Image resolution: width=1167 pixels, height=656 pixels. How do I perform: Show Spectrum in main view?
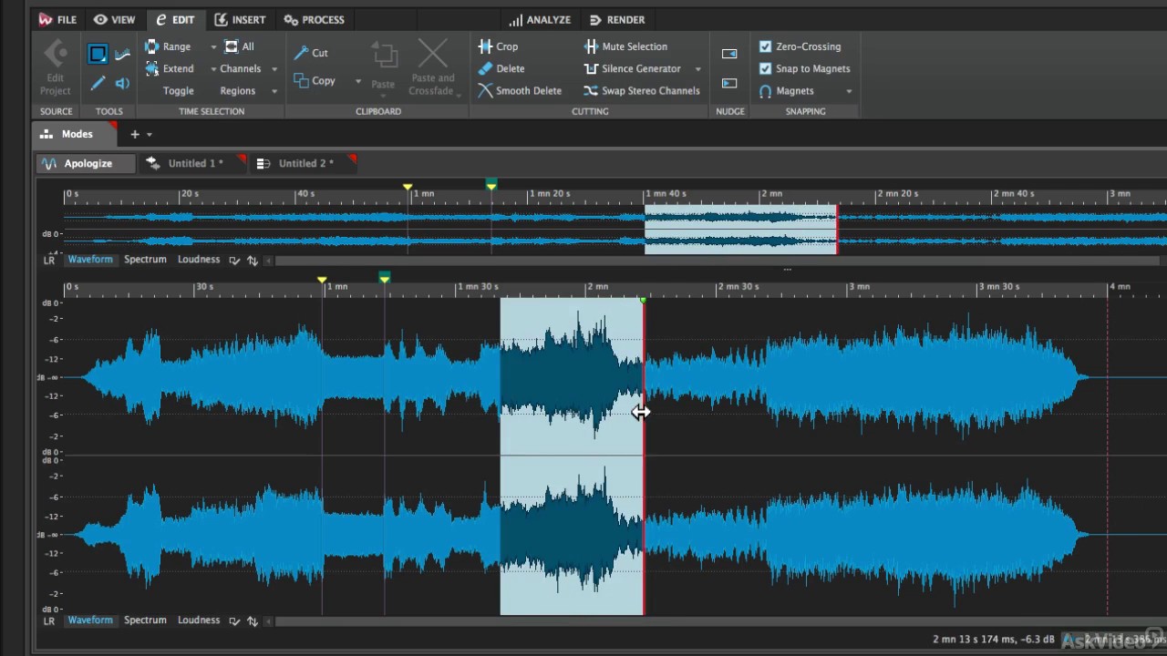point(145,620)
